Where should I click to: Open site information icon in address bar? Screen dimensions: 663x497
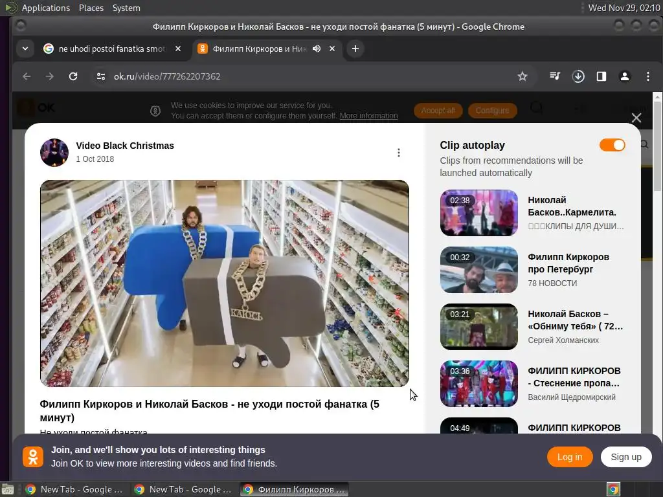[100, 76]
